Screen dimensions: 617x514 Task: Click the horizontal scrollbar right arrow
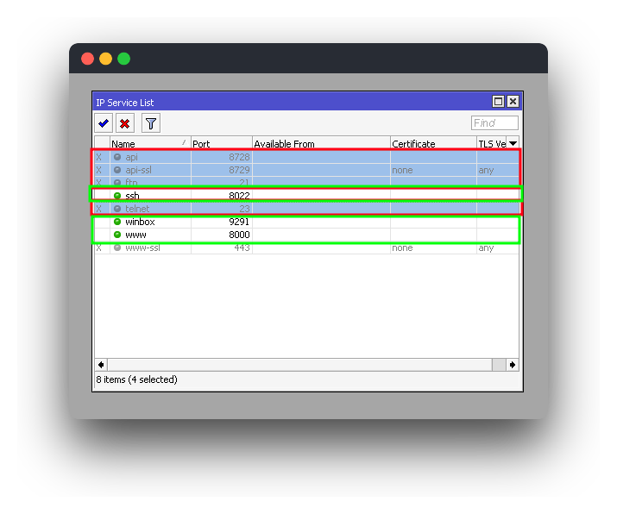click(513, 365)
